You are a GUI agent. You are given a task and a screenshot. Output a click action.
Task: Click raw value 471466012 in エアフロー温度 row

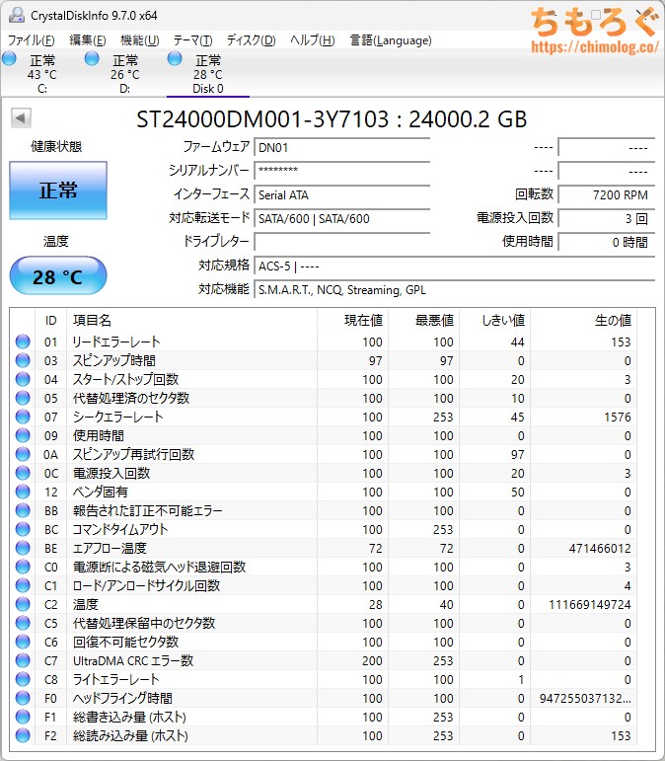click(600, 549)
